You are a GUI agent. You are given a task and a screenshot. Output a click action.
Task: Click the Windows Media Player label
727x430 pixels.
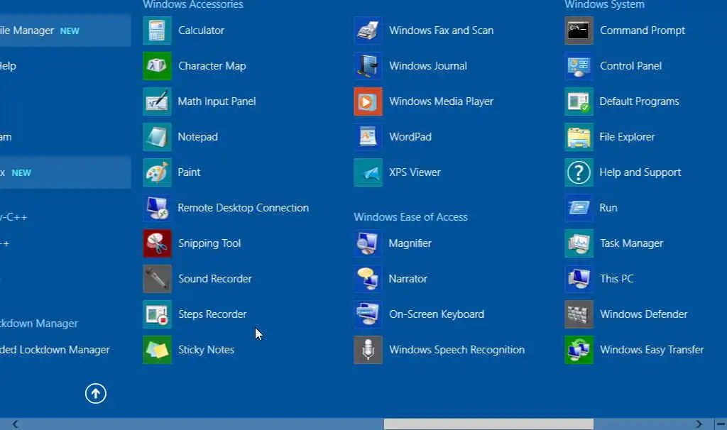(442, 101)
